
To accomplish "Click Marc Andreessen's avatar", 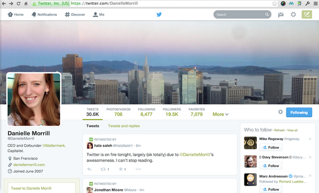I will [x=250, y=180].
